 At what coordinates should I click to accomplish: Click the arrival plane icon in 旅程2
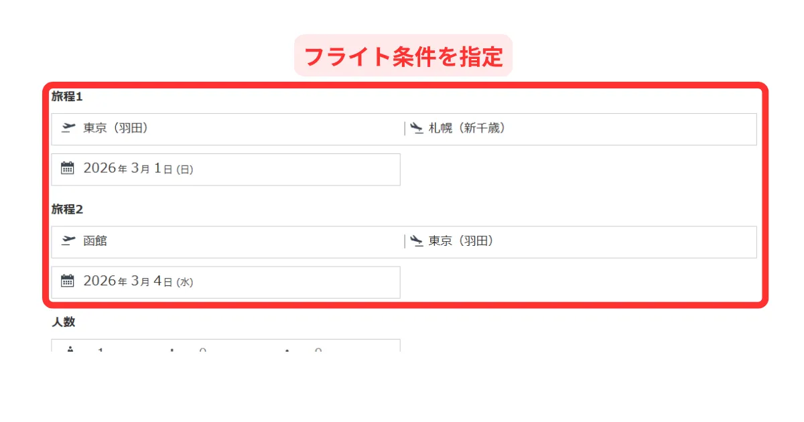pyautogui.click(x=417, y=240)
